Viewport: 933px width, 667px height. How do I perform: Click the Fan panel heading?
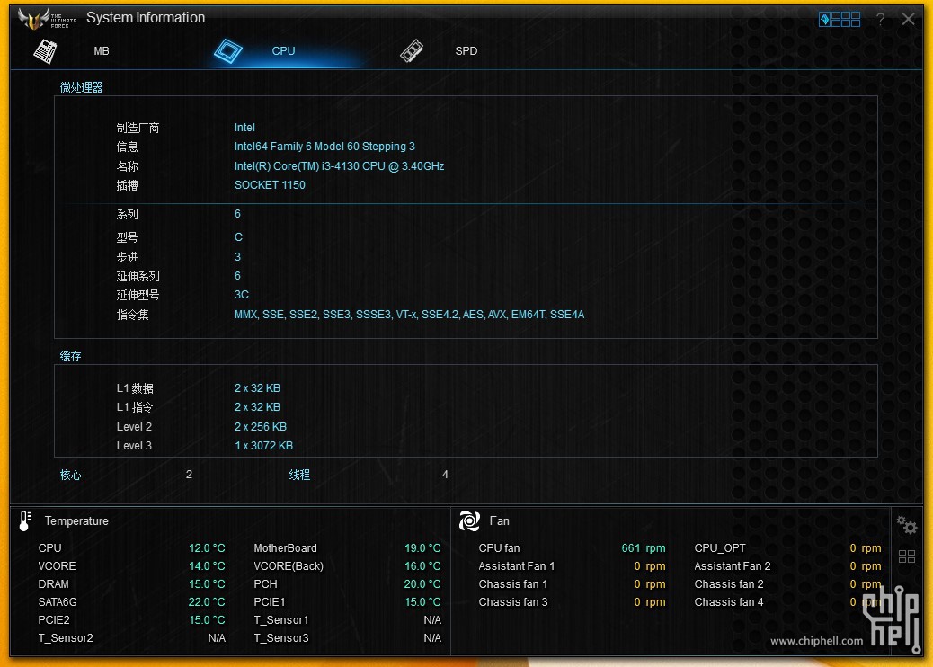(x=499, y=520)
